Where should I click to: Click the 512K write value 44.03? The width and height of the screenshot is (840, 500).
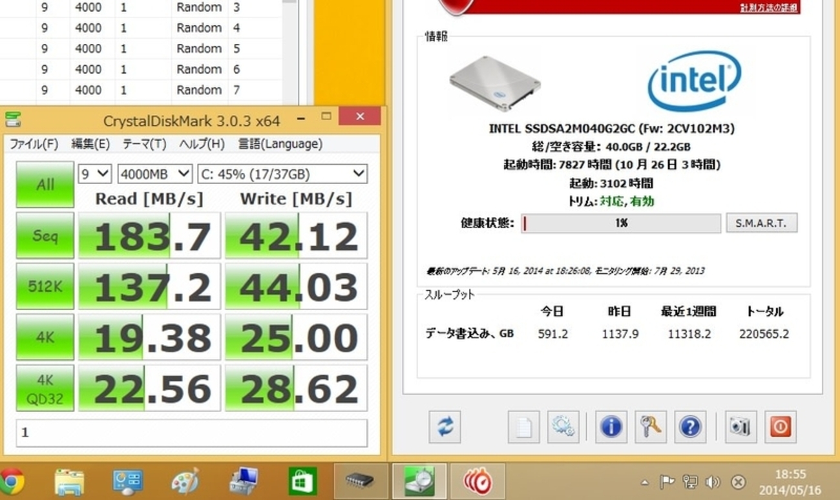296,286
